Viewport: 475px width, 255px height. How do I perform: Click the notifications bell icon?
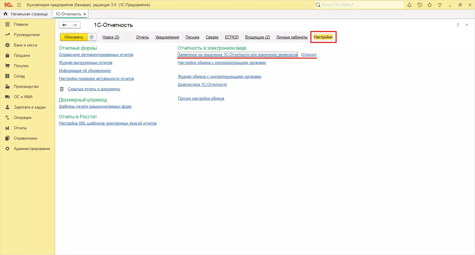tap(409, 5)
